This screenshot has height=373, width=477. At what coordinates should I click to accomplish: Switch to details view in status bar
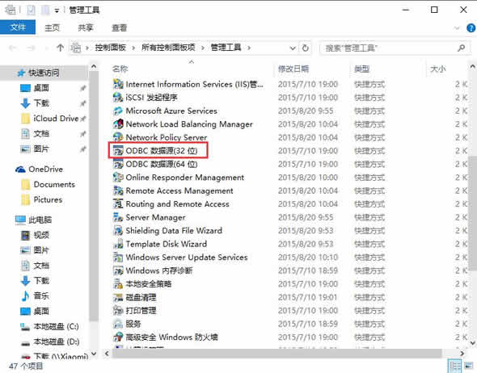[455, 366]
